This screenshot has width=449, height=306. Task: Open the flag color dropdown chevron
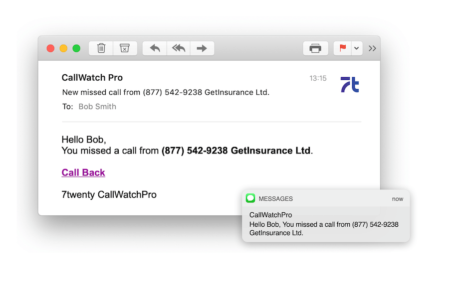tap(355, 48)
